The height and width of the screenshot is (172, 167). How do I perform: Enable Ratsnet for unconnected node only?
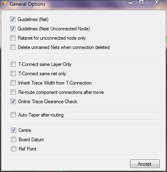[x=13, y=38]
